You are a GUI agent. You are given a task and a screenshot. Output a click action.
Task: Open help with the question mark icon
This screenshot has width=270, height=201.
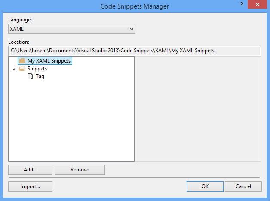coord(242,4)
